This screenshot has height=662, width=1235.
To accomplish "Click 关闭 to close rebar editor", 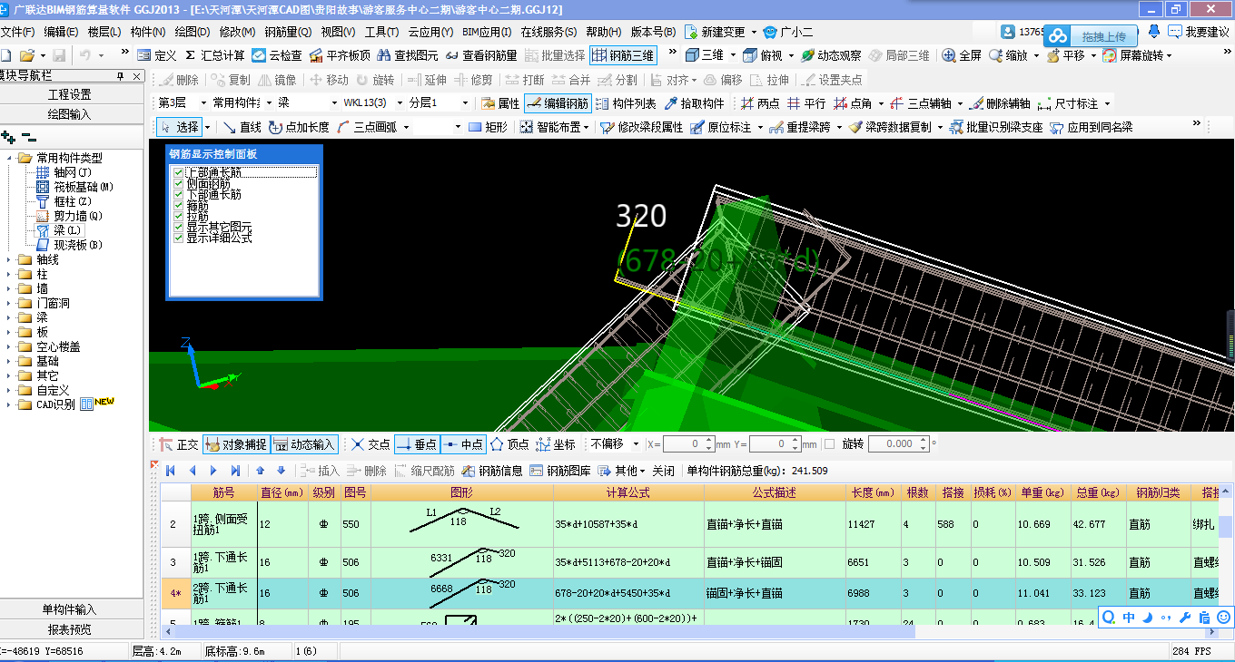I will coord(664,471).
